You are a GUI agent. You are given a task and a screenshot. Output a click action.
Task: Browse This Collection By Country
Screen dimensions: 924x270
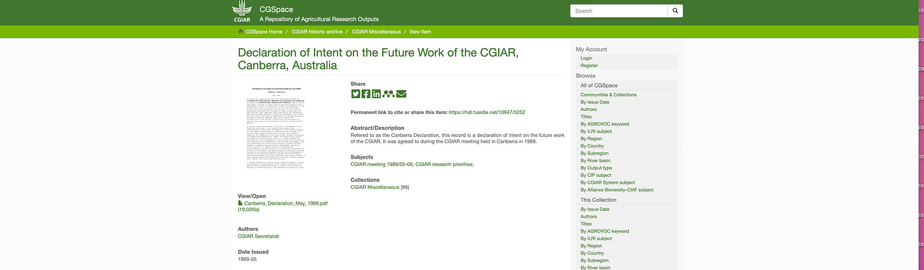click(x=592, y=253)
